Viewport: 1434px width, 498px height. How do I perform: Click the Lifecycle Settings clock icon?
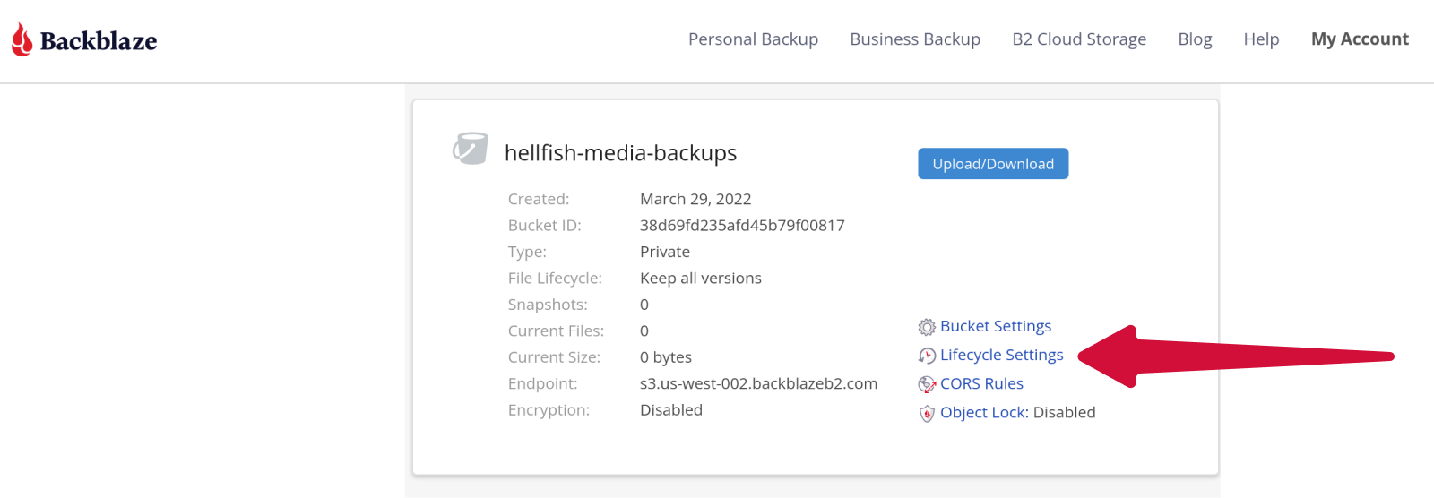coord(927,356)
